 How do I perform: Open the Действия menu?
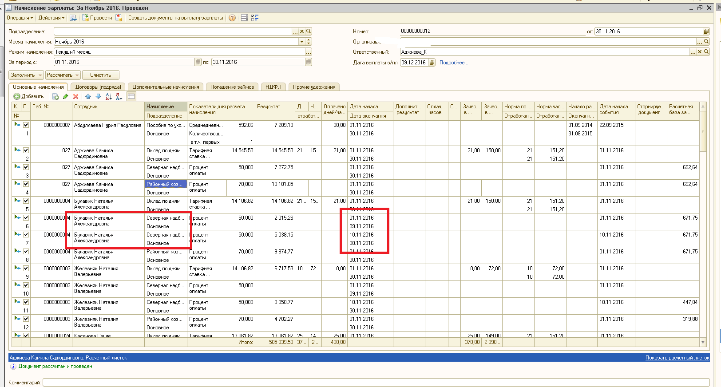click(x=51, y=18)
